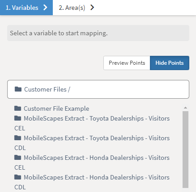Click the 'Select a variable to start mapping' message

tap(98, 33)
